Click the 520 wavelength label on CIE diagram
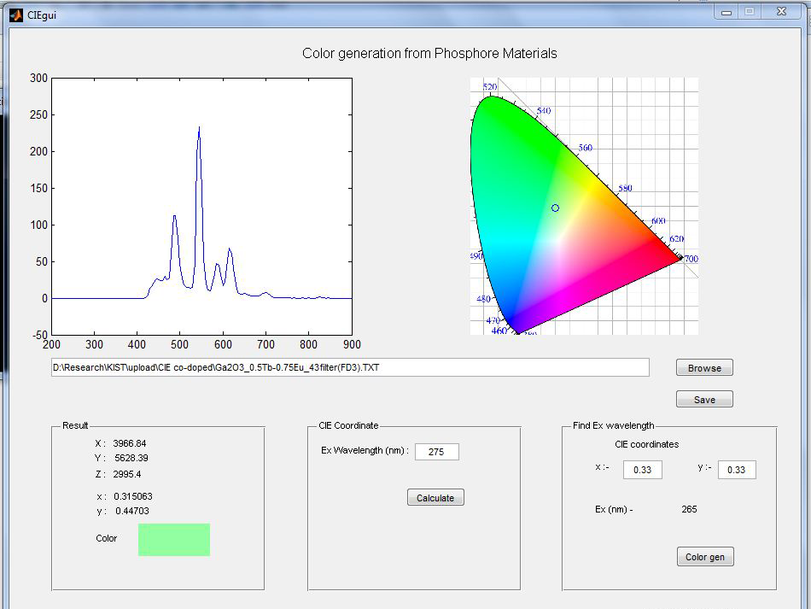Image resolution: width=811 pixels, height=609 pixels. (490, 86)
